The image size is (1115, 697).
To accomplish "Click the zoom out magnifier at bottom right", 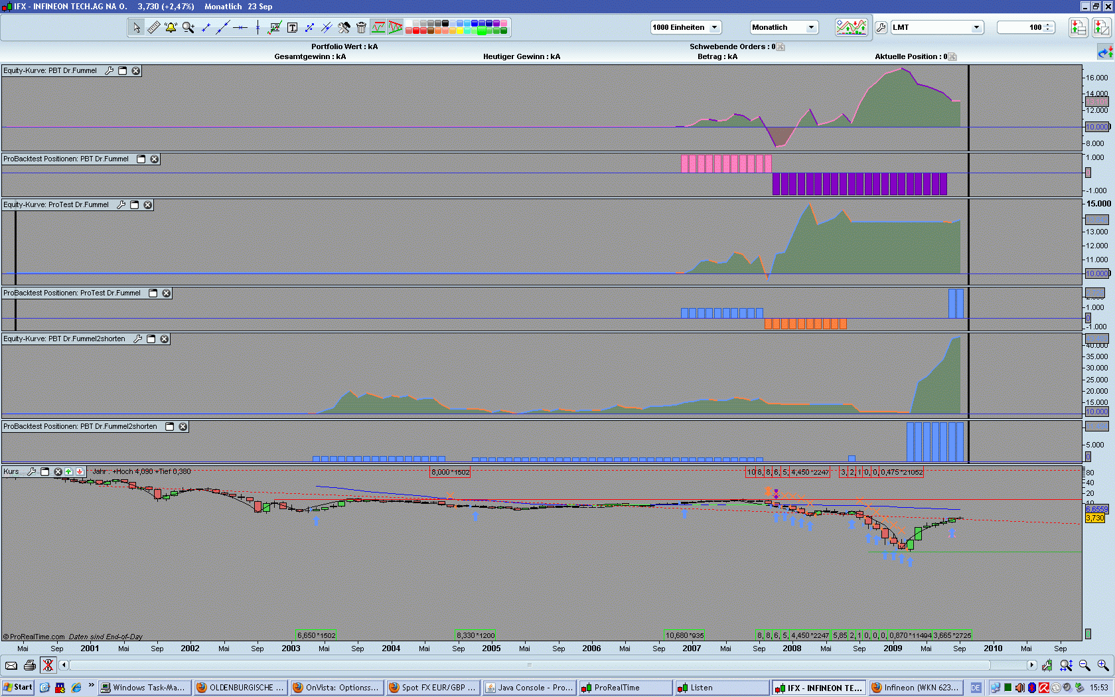I will [x=1084, y=665].
